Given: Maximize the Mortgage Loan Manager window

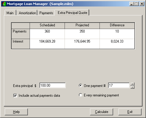Looking at the screenshot, I should point(137,4).
